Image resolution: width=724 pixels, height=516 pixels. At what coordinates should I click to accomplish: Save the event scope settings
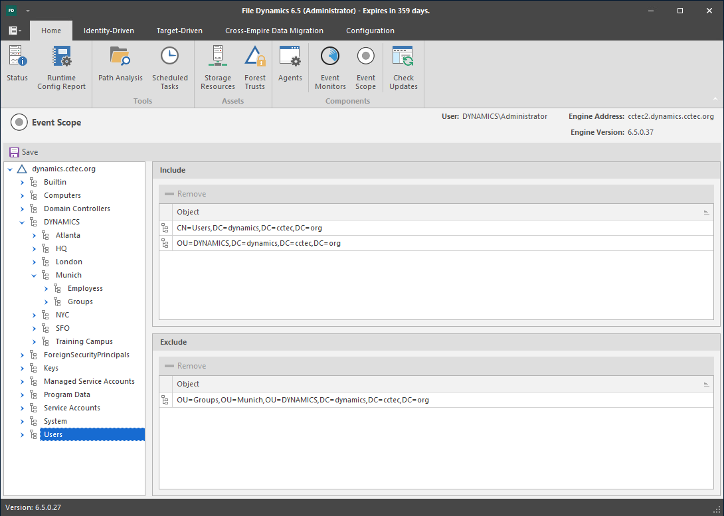point(24,152)
